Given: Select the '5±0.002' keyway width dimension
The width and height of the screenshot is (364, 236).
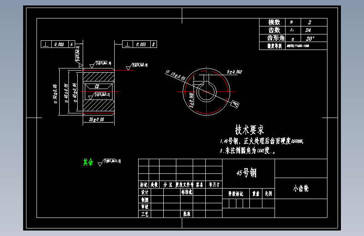Looking at the screenshot, I should tap(234, 72).
